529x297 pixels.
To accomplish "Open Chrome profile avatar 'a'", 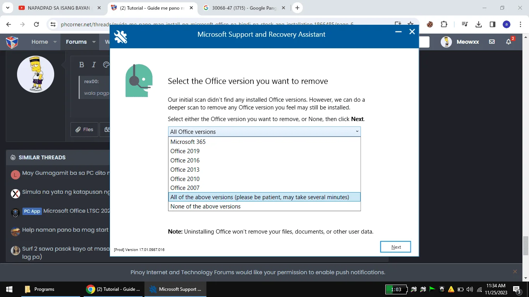I will click(507, 24).
